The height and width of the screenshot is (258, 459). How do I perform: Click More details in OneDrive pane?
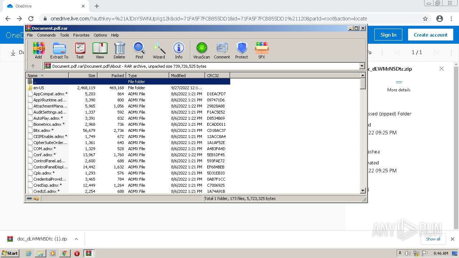[399, 86]
